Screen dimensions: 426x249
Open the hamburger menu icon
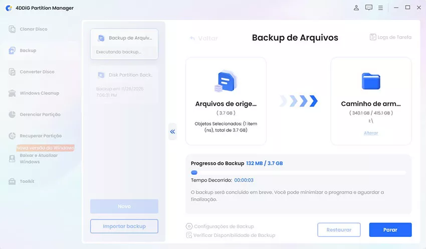pyautogui.click(x=380, y=8)
